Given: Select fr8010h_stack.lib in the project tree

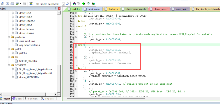Looking at the screenshot, I should [28, 61].
